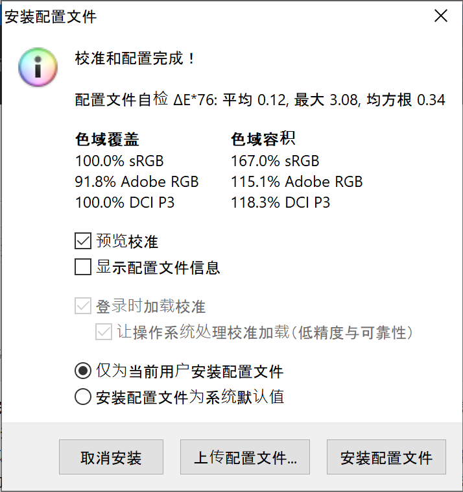463x492 pixels.
Task: Click the 安装配置文件 title bar text
Action: coord(51,17)
